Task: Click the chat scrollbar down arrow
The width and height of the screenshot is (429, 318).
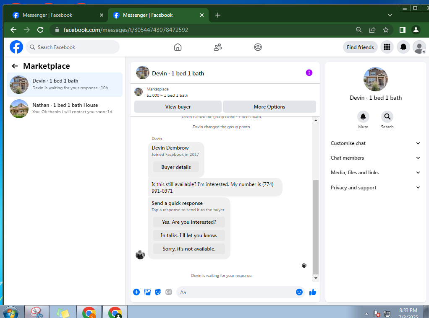Action: (x=316, y=278)
